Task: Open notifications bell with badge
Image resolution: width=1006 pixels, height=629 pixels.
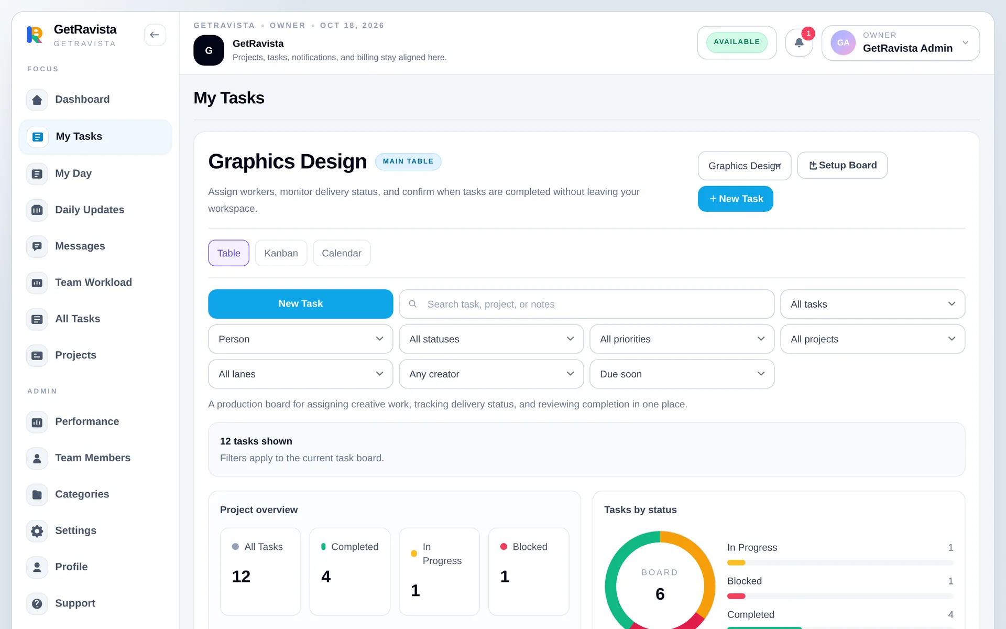Action: (799, 42)
